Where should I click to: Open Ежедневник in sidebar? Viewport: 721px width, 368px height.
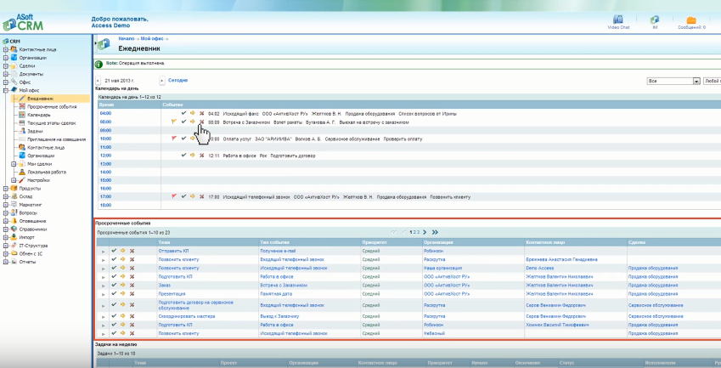pyautogui.click(x=41, y=99)
